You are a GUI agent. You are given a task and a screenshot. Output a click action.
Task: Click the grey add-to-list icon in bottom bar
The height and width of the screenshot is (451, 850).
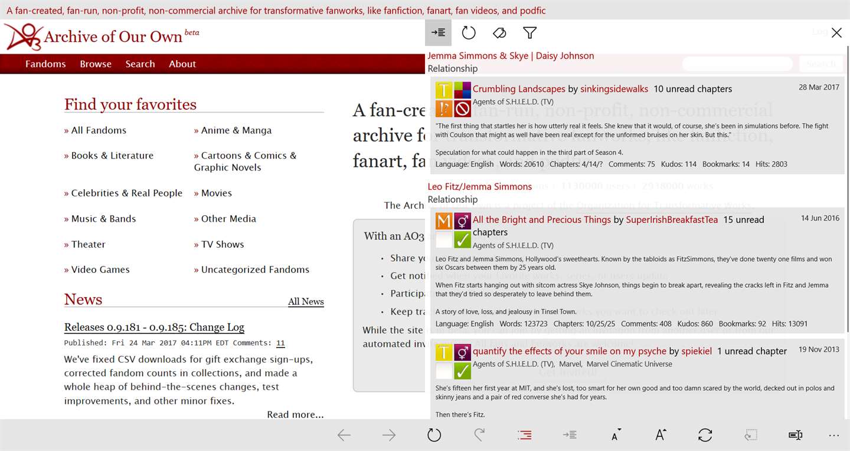570,435
